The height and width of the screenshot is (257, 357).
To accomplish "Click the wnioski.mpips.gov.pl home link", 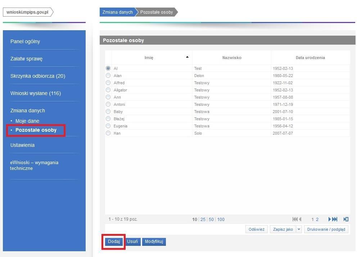I will (28, 12).
